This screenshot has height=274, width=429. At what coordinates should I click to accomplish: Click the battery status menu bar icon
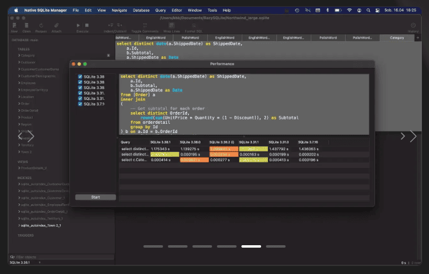coord(338,10)
